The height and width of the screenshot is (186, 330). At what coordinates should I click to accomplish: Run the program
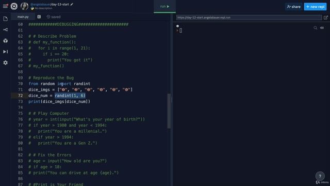click(x=165, y=7)
